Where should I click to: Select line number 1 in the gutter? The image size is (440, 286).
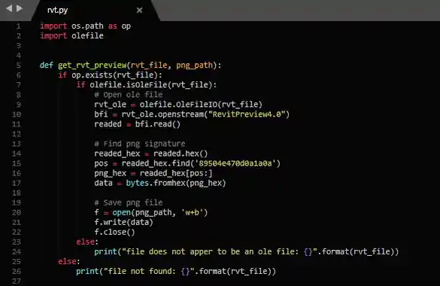18,26
